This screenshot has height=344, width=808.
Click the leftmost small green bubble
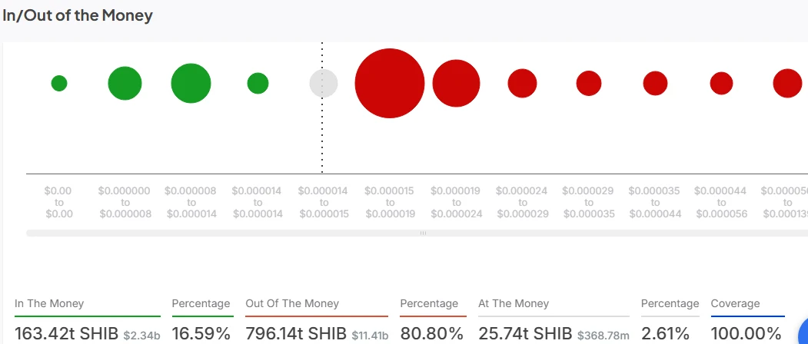[59, 83]
